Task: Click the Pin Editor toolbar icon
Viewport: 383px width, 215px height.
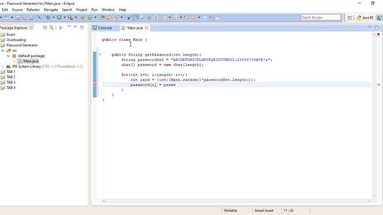Action: [218, 17]
